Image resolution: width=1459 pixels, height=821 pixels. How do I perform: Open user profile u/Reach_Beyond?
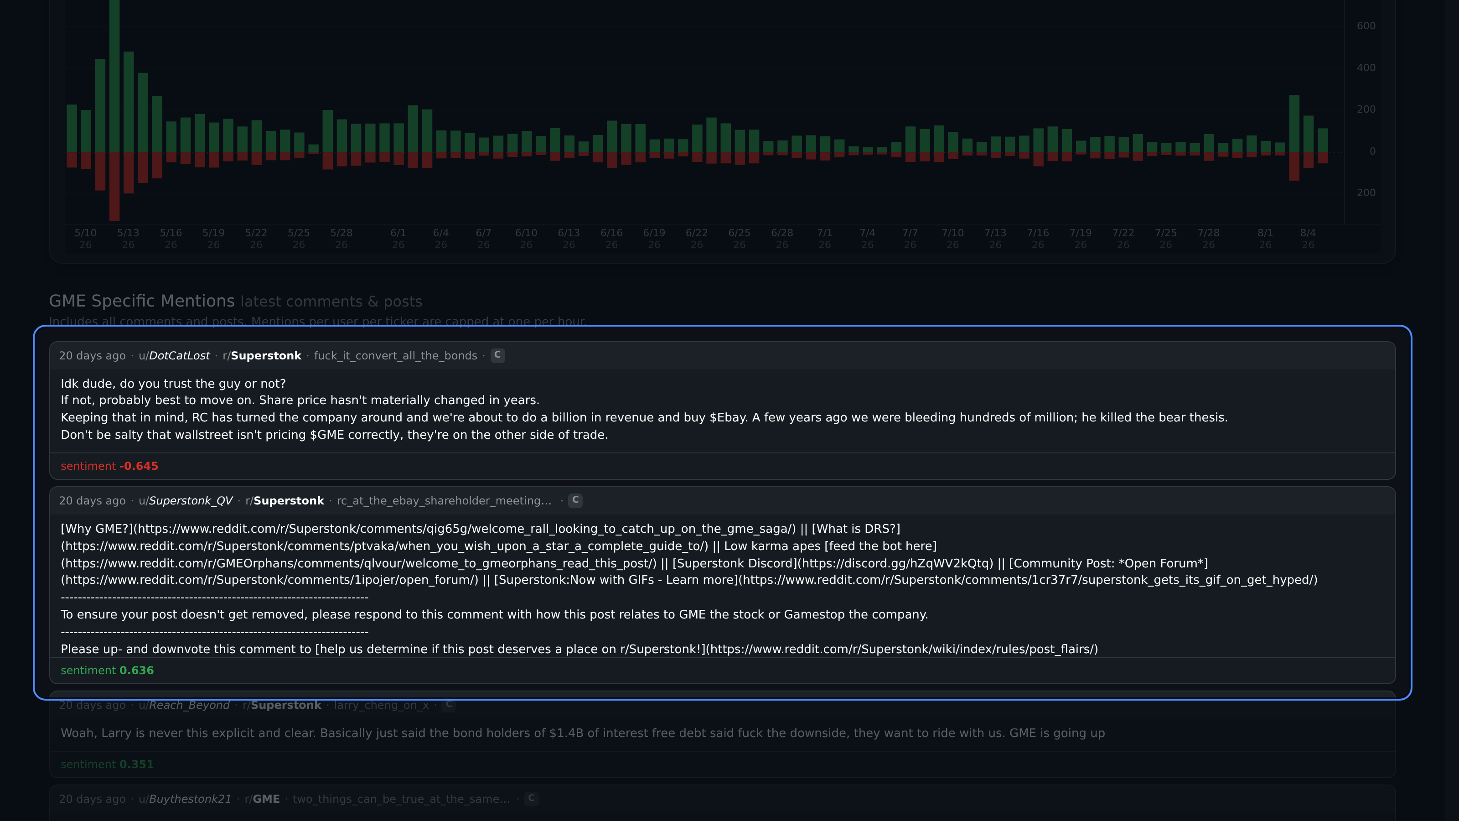click(184, 705)
